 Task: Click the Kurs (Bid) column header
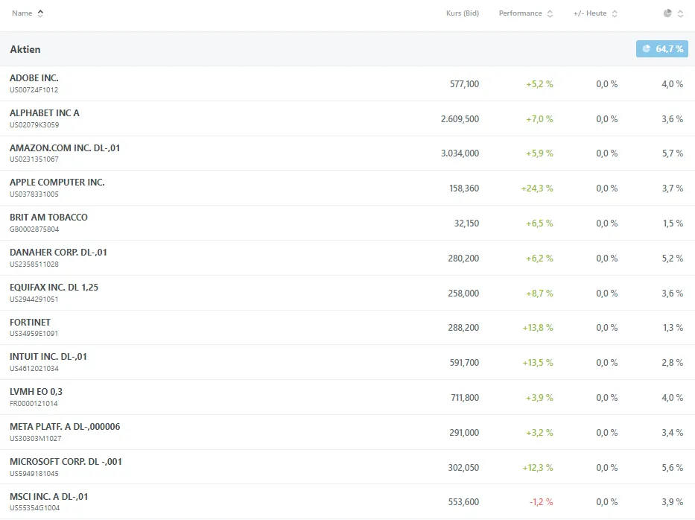click(463, 13)
